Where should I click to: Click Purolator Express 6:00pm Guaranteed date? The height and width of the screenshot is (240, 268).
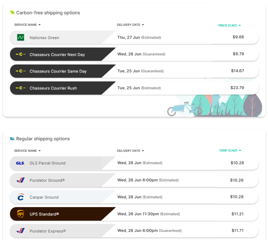pyautogui.click(x=149, y=231)
